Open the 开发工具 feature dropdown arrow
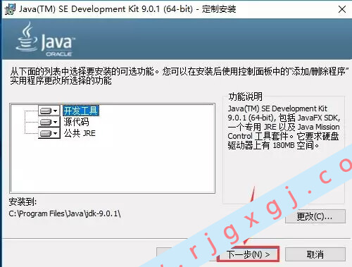The image size is (352, 267). [56, 111]
